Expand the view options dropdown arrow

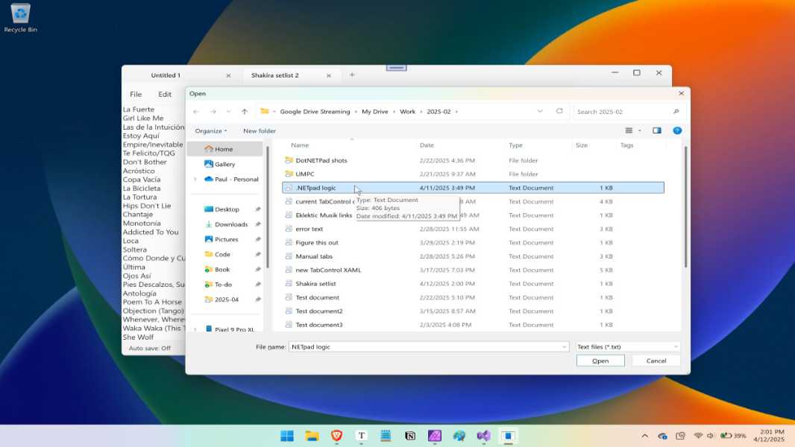click(x=639, y=130)
